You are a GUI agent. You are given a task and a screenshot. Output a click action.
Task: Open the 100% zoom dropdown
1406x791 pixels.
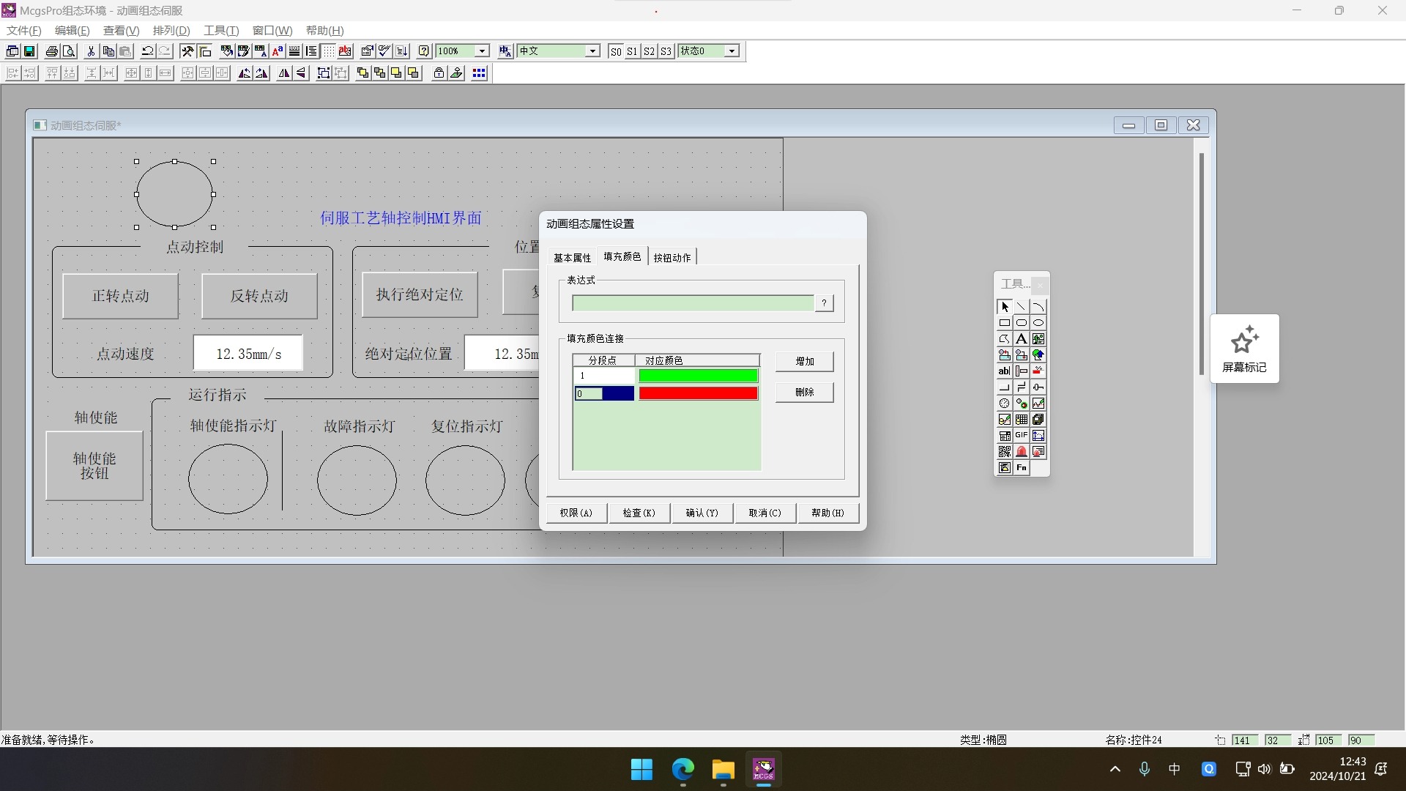(x=482, y=51)
